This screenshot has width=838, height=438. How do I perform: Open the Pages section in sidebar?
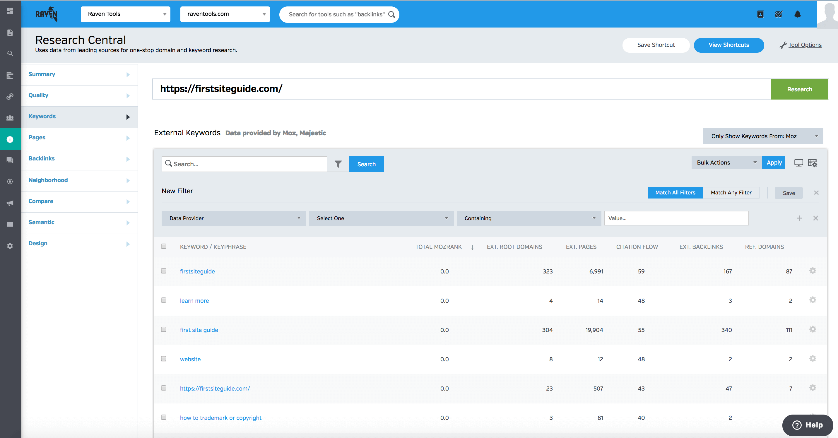click(x=78, y=137)
